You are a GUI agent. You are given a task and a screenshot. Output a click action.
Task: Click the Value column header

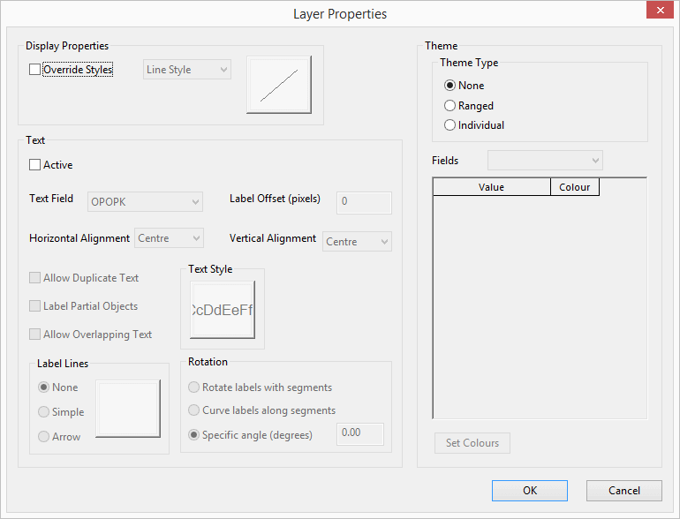[x=491, y=187]
